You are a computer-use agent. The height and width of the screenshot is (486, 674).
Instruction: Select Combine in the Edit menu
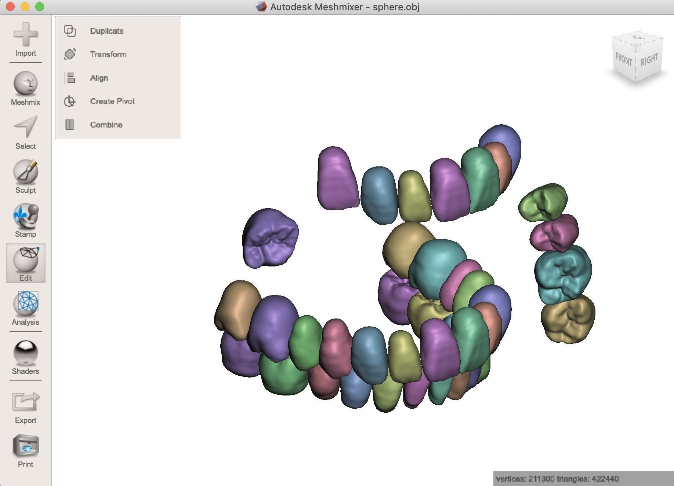pos(118,125)
